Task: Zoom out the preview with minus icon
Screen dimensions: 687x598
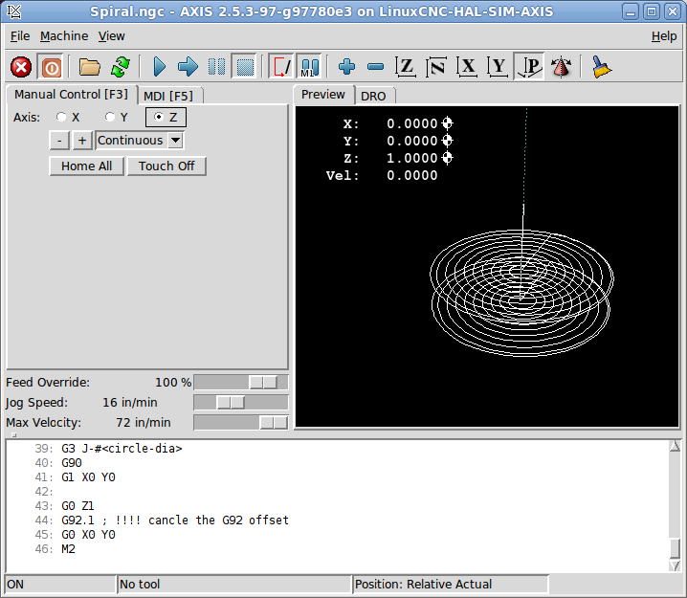Action: click(x=376, y=68)
